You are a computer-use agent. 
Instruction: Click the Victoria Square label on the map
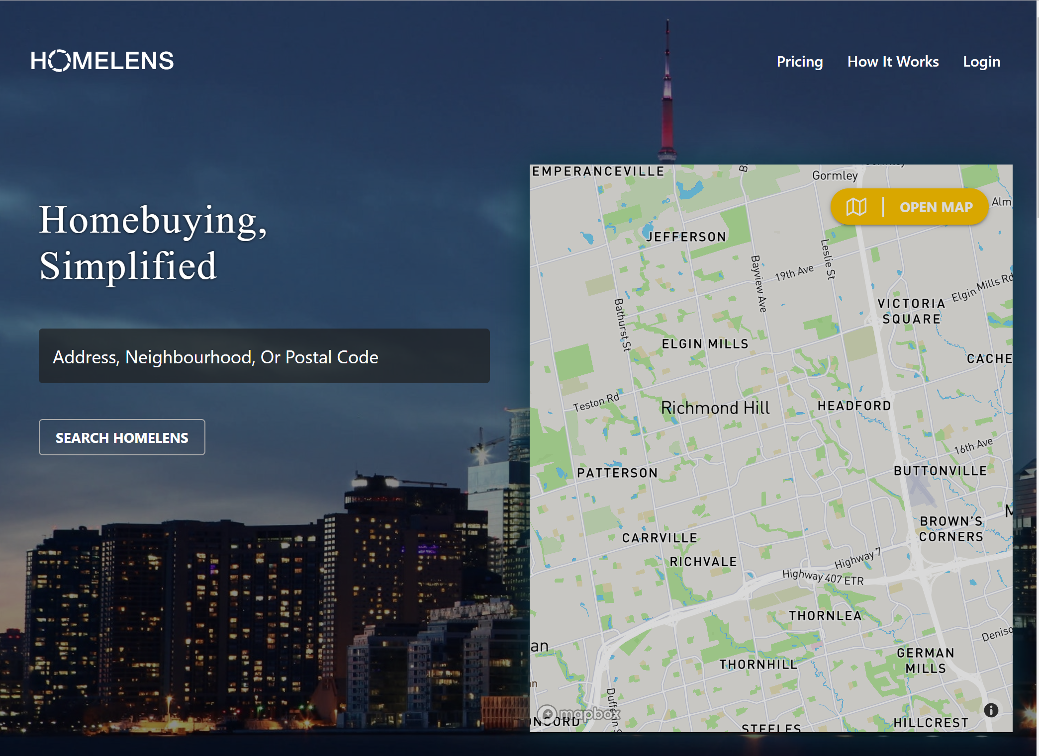pyautogui.click(x=911, y=311)
